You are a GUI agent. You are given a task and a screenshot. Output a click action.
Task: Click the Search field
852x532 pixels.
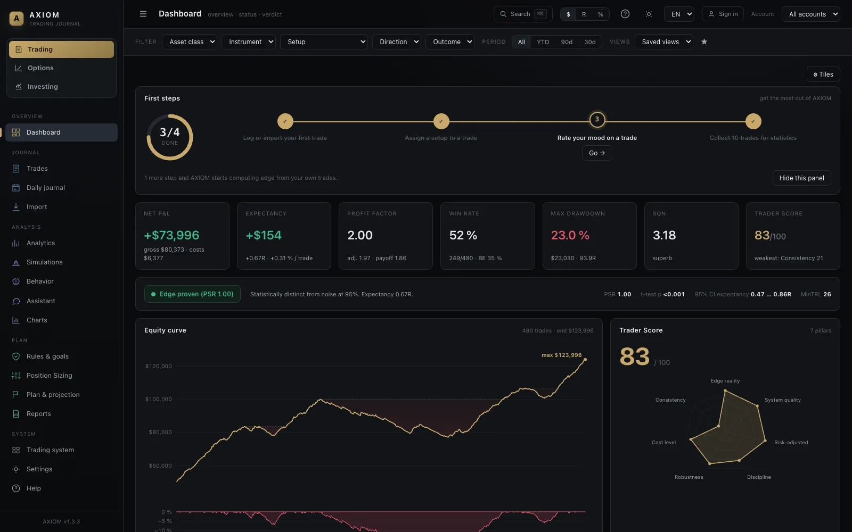coord(523,14)
